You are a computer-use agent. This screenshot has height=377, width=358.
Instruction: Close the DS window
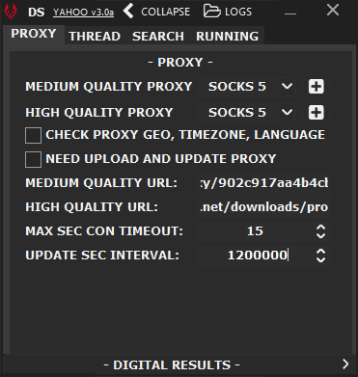pos(333,11)
